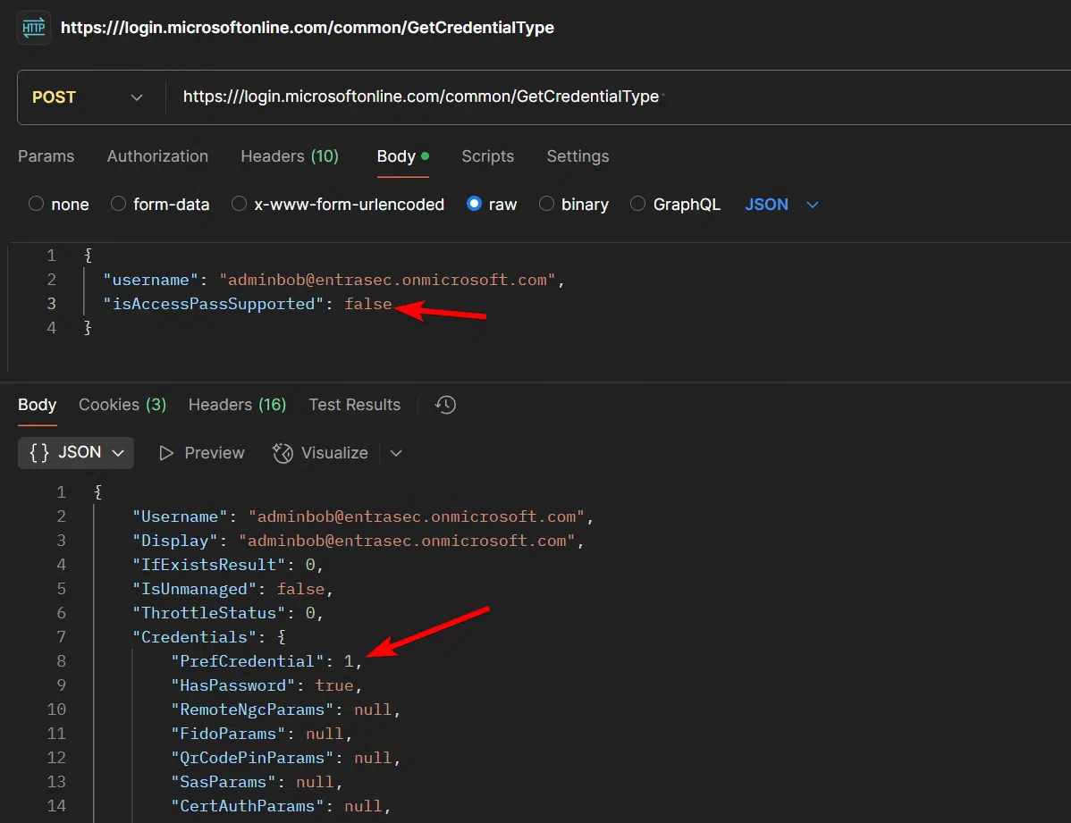1071x823 pixels.
Task: Click the request title URL text
Action: tap(308, 28)
